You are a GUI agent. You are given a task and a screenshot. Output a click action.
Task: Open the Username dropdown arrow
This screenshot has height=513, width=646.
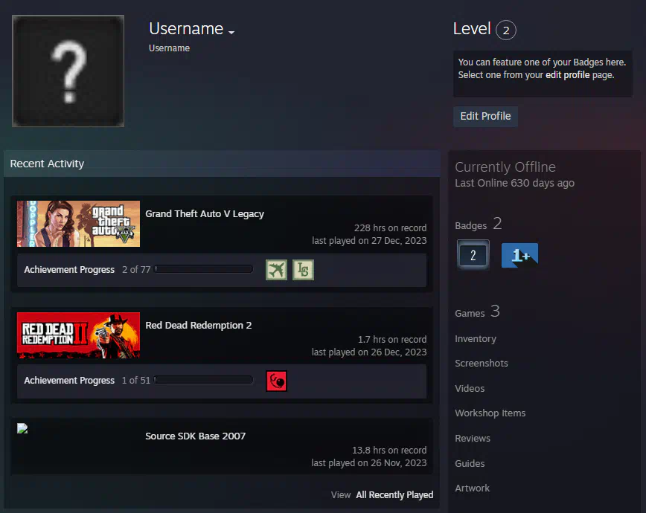231,32
